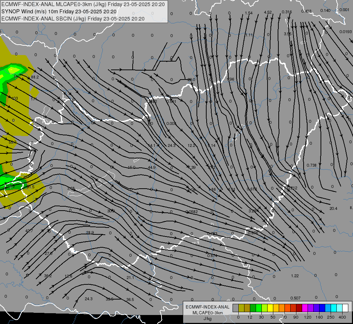
Task: Click the legend scale value 160
Action: (x=319, y=317)
